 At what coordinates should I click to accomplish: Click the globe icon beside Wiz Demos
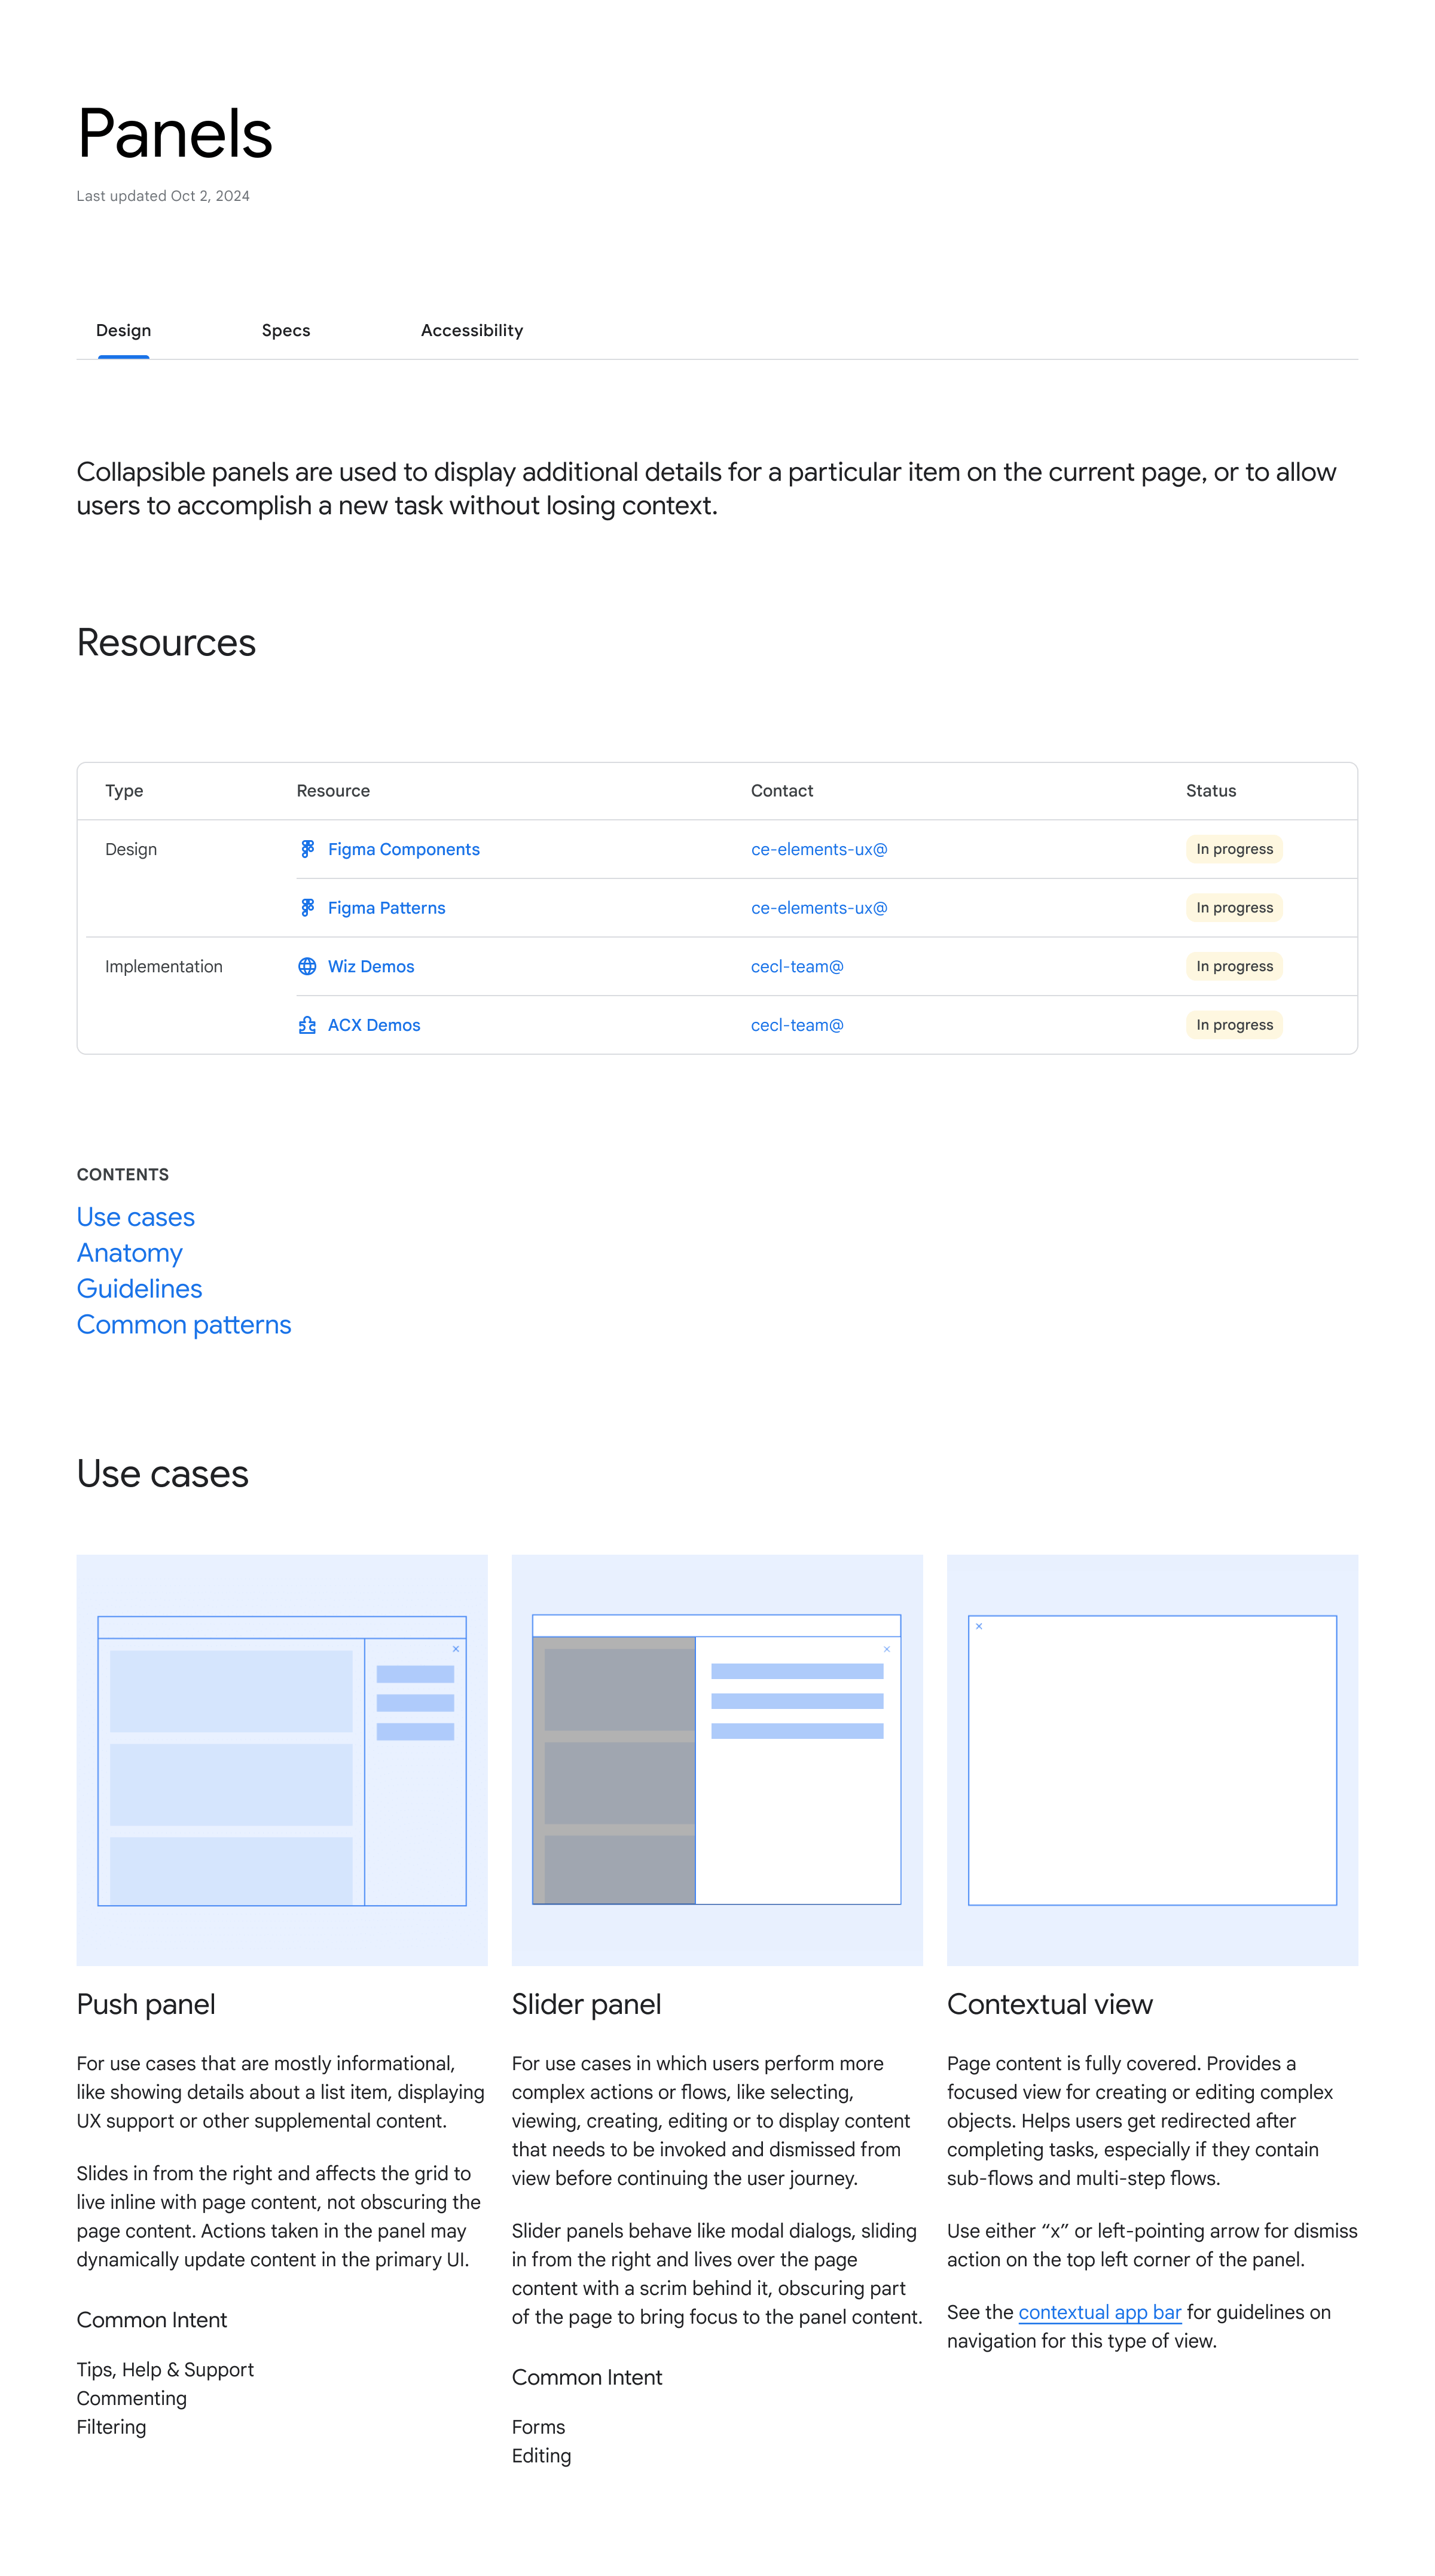tap(307, 966)
